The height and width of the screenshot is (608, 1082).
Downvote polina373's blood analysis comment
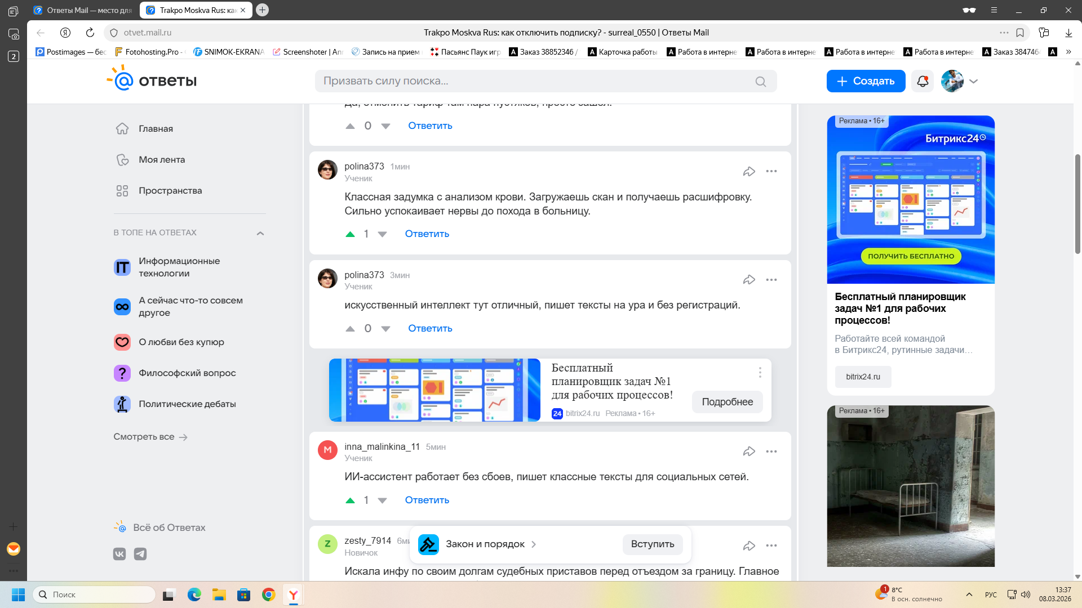(382, 234)
